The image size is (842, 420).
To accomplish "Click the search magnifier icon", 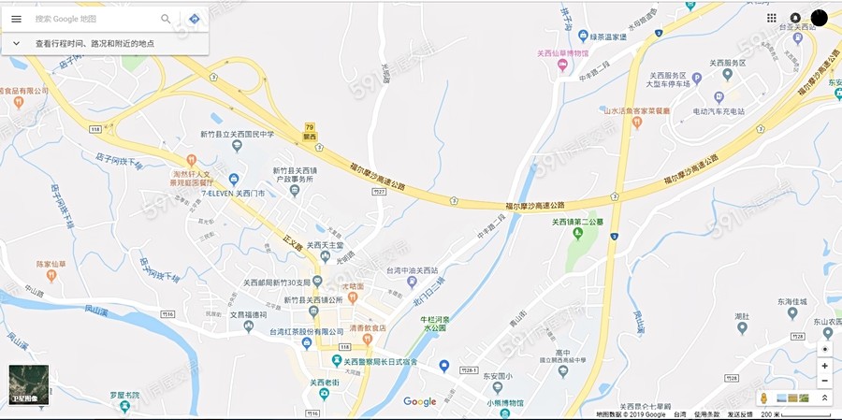I will point(166,19).
